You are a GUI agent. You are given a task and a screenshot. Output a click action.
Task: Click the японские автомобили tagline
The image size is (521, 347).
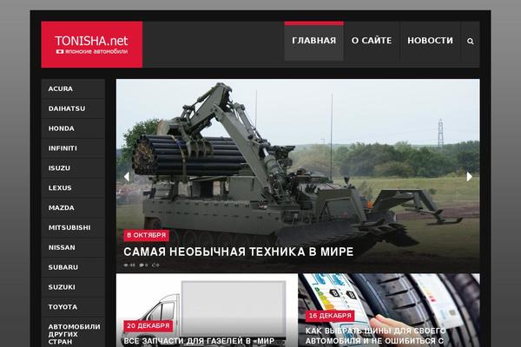[92, 51]
